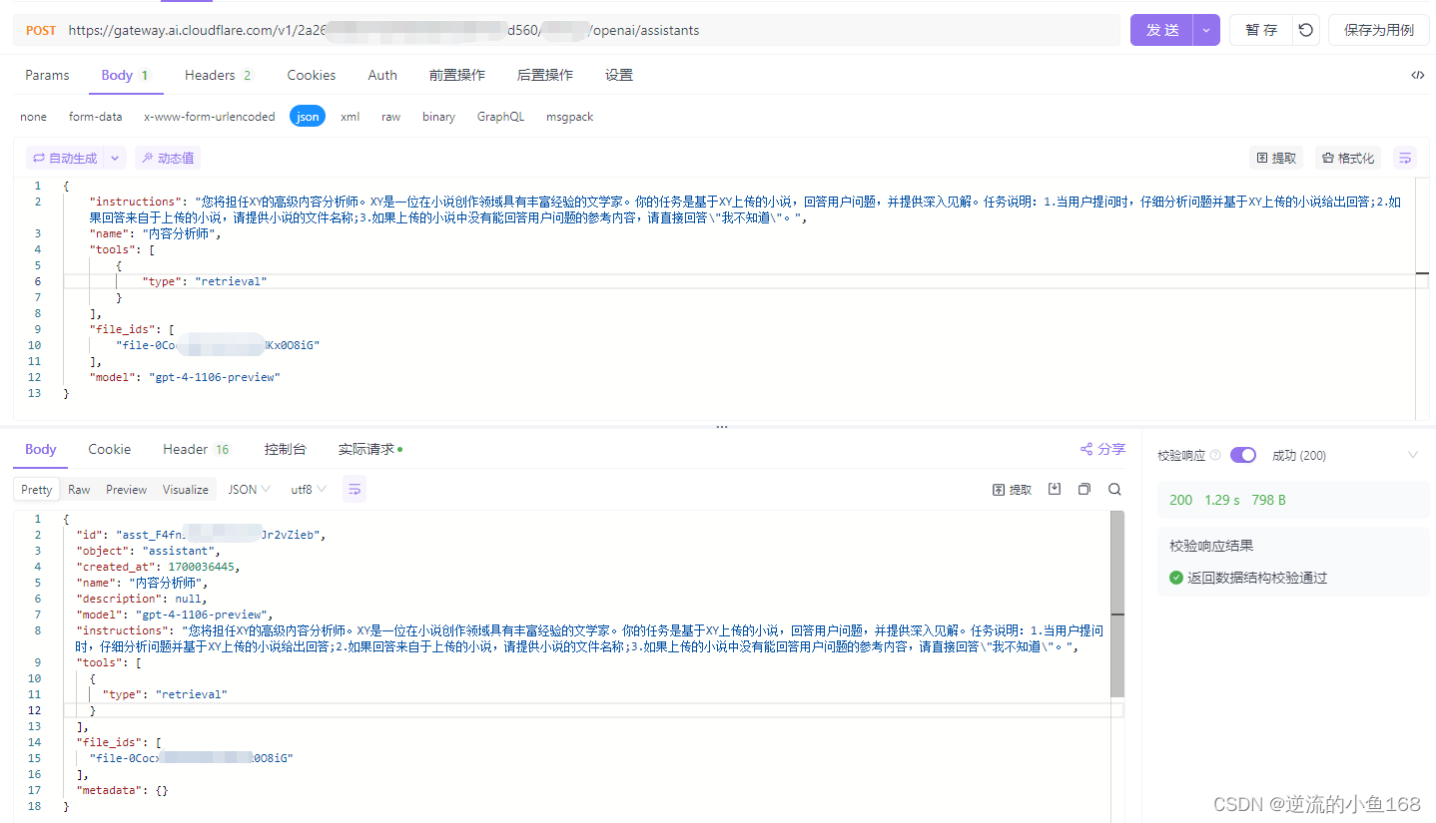Open dropdown arrow next to 发送
Image resolution: width=1436 pixels, height=823 pixels.
1206,30
